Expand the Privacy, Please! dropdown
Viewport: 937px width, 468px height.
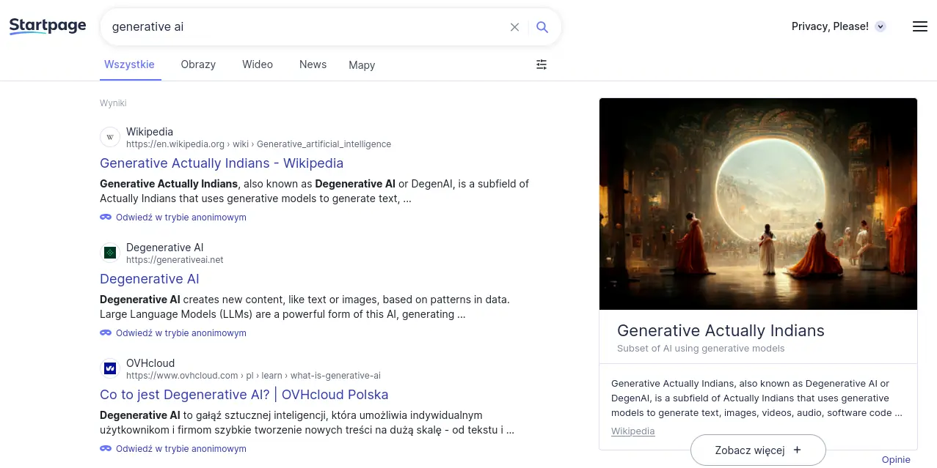click(x=880, y=26)
